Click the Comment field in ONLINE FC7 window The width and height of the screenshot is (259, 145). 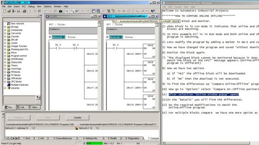pyautogui.click(x=130, y=31)
